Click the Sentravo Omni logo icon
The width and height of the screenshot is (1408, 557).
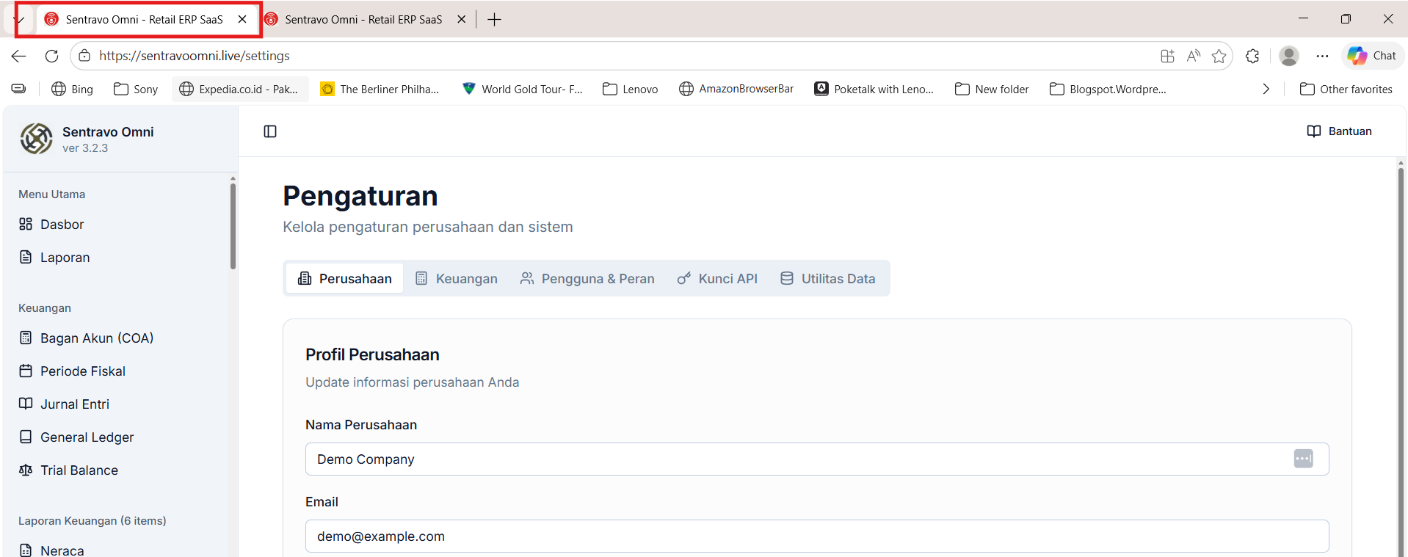tap(36, 138)
